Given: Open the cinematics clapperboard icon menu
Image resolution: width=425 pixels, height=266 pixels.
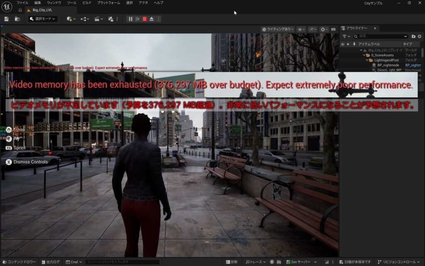Looking at the screenshot, I should click(98, 19).
